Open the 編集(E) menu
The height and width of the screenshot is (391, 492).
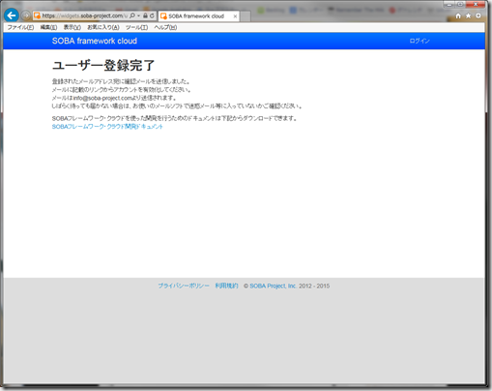48,27
